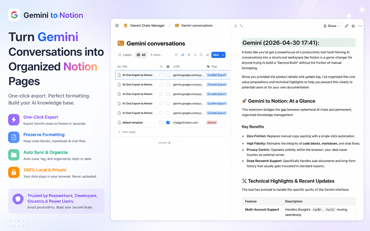Click the search magnifier in database toolbar
Viewport: 370px width, 231px height.
point(201,55)
